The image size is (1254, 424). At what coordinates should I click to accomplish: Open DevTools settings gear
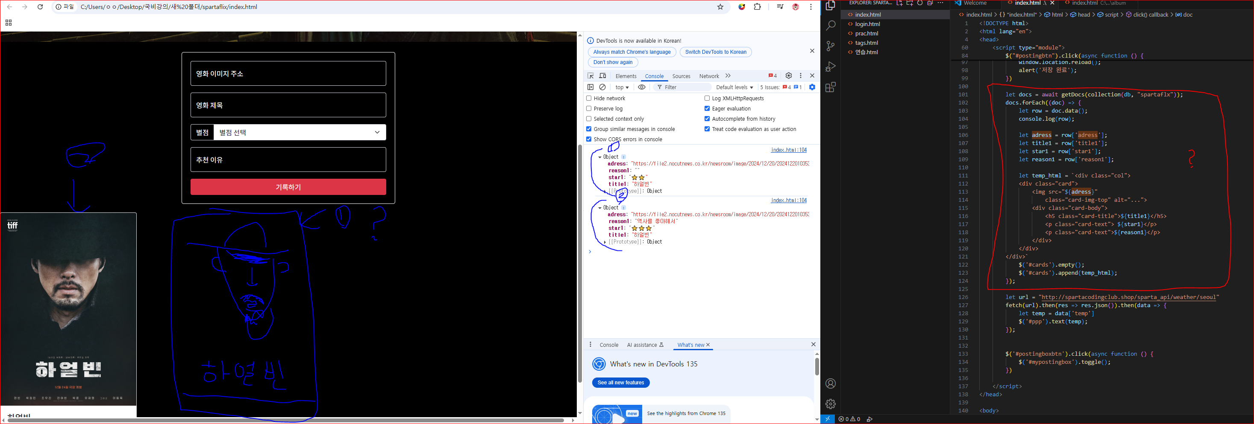tap(789, 76)
